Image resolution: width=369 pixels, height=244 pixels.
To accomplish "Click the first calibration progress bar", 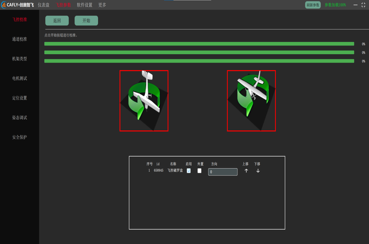I will pos(199,44).
